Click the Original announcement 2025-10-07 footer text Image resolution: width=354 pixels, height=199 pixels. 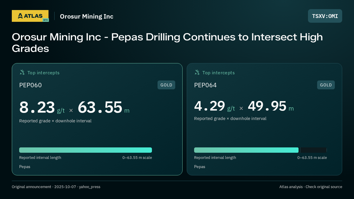56,187
